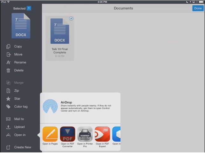Tap the Open in Printer Pro caption
Image resolution: width=205 pixels, height=153 pixels.
click(85, 145)
